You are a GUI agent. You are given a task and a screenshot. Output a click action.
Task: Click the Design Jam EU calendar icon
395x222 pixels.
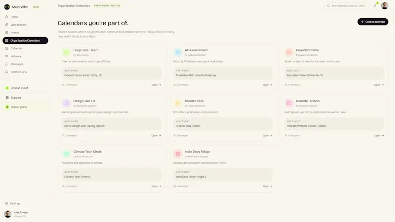[66, 103]
